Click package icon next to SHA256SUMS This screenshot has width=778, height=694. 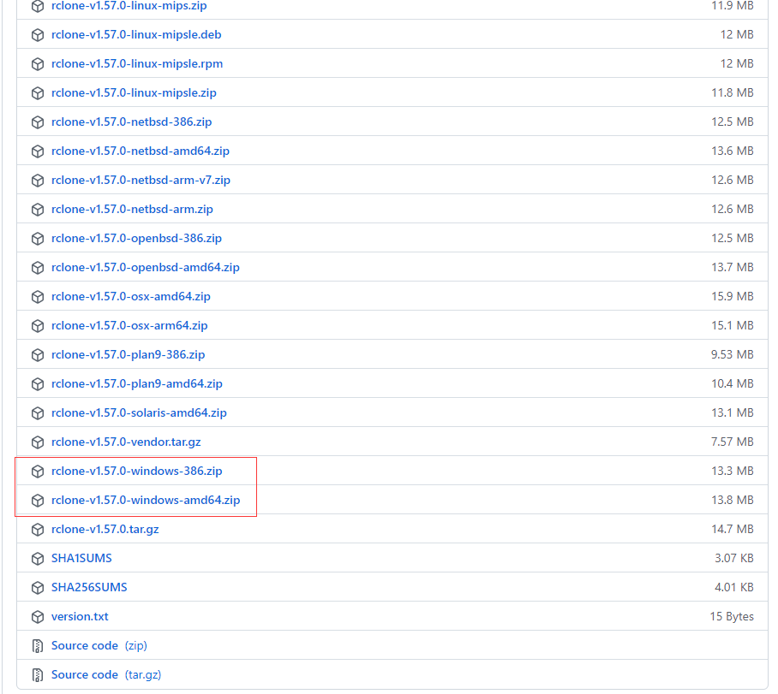click(x=37, y=588)
